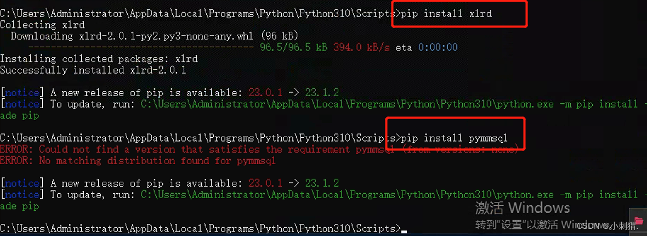Screen dimensions: 647x236
Task: Click the 'eta 0:00:00' text
Action: point(427,48)
